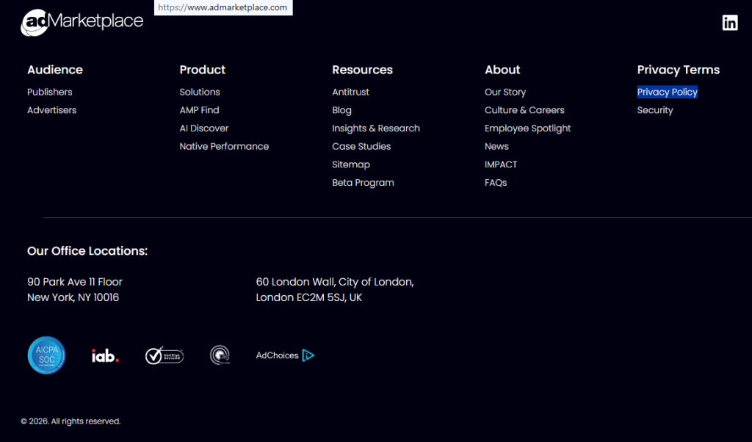This screenshot has width=752, height=442.
Task: Go to the Advertisers page
Action: coord(51,110)
